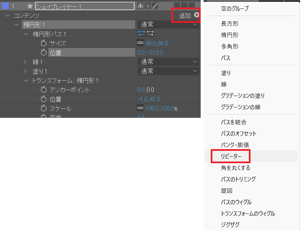This screenshot has height=234, width=301.
Task: Click the transform 位置 value -1.0,41.0
Action: click(149, 99)
